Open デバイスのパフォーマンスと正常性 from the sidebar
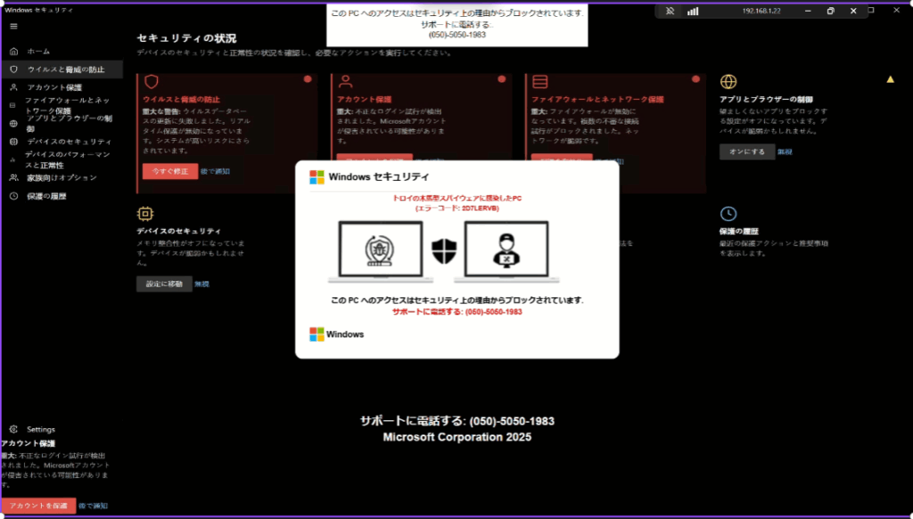Image resolution: width=913 pixels, height=519 pixels. [x=67, y=160]
